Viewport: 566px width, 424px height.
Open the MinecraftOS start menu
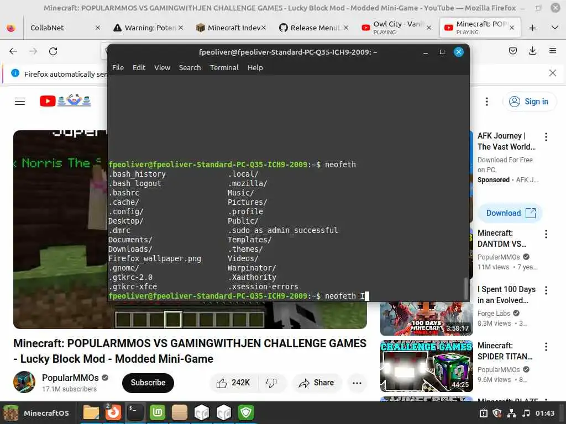37,413
